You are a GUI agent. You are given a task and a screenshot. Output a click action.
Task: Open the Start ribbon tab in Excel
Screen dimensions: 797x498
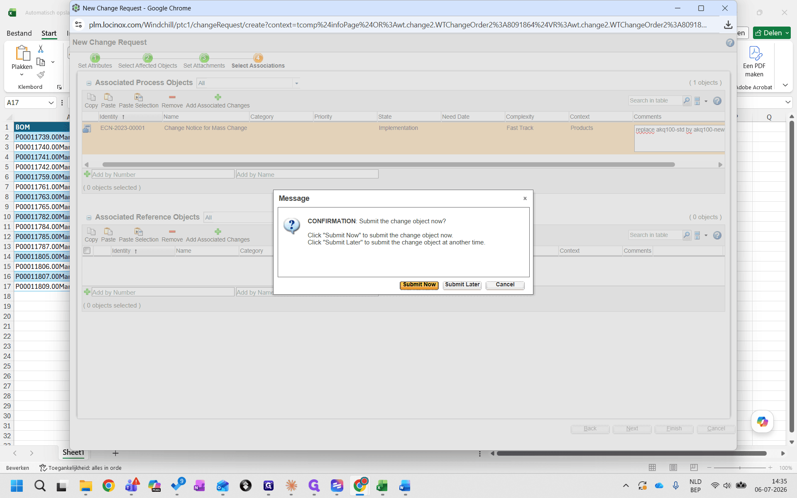pyautogui.click(x=49, y=33)
